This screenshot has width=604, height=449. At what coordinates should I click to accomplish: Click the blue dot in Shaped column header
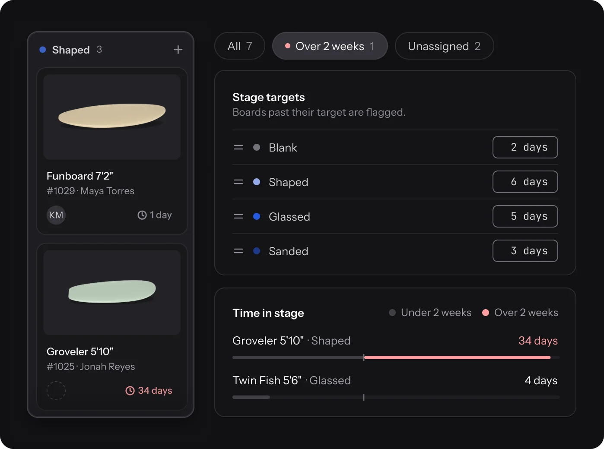pyautogui.click(x=43, y=50)
